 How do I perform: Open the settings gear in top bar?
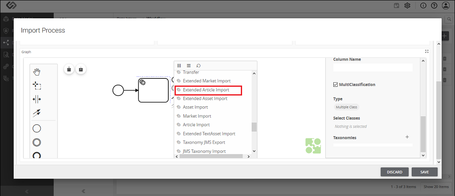pyautogui.click(x=407, y=5)
